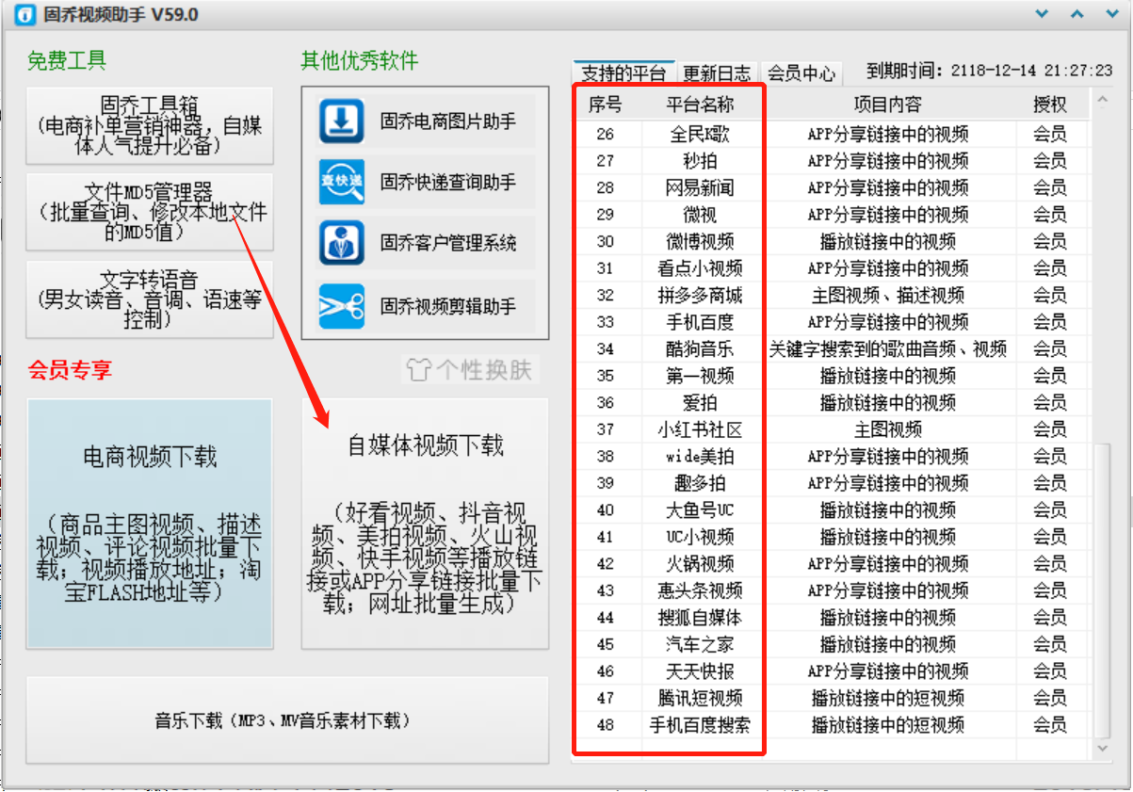Select the 手机百度搜索 platform row
The height and width of the screenshot is (792, 1133).
coord(832,725)
